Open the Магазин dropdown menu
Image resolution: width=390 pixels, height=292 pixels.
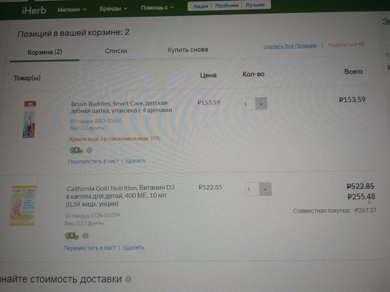(72, 10)
